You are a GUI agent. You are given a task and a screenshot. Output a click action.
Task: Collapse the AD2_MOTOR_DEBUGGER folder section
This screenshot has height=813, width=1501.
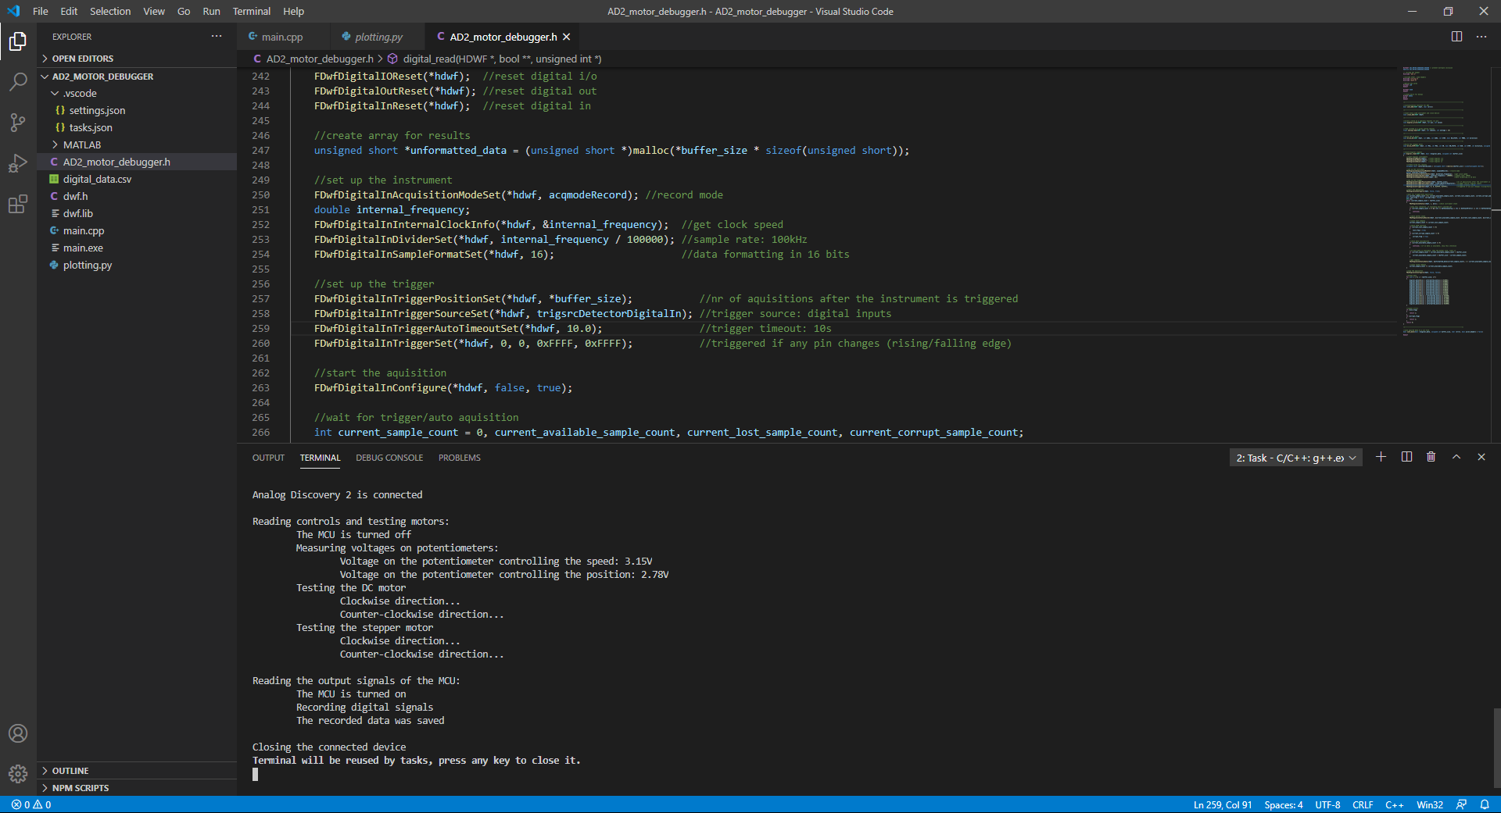tap(137, 77)
